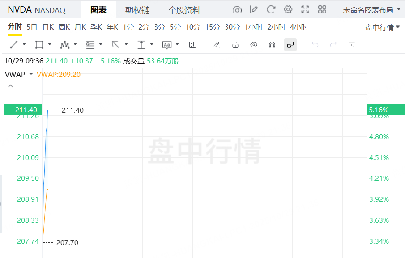
Task: Click NVDA NASDAQ ticker symbol
Action: 37,10
